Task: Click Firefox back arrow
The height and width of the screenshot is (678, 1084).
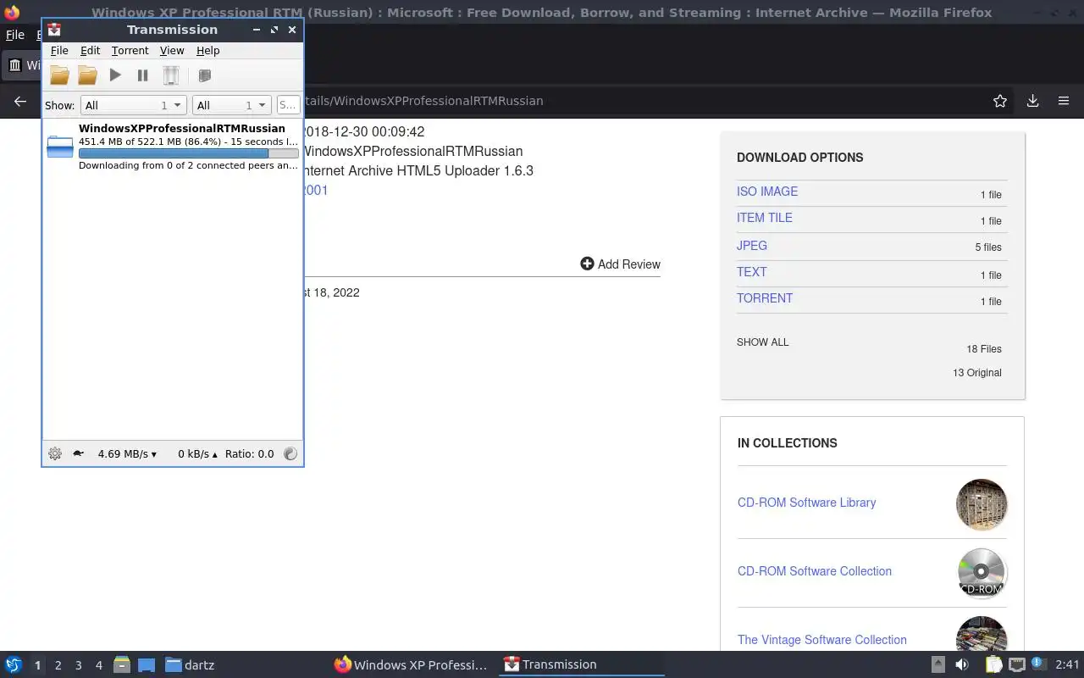Action: pyautogui.click(x=20, y=101)
